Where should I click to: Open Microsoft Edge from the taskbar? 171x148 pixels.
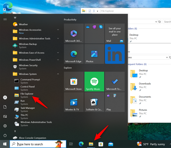click(81, 144)
